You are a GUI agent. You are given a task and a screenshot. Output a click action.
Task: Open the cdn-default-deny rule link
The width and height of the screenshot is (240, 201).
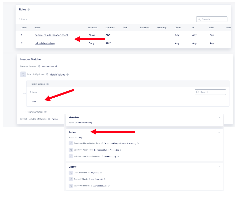[45, 43]
